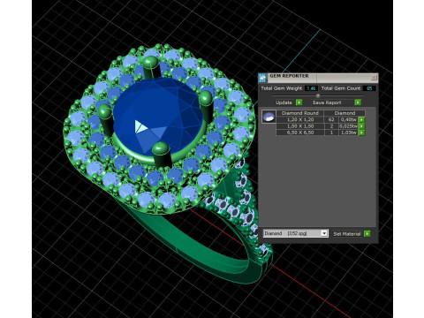Screen dimensions: 424x318
Task: Click the slider handle below Total Gem Weight
Action: click(318, 95)
